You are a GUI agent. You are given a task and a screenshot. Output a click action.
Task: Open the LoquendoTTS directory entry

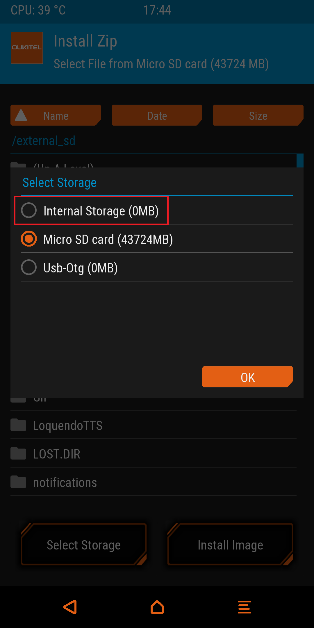[68, 426]
